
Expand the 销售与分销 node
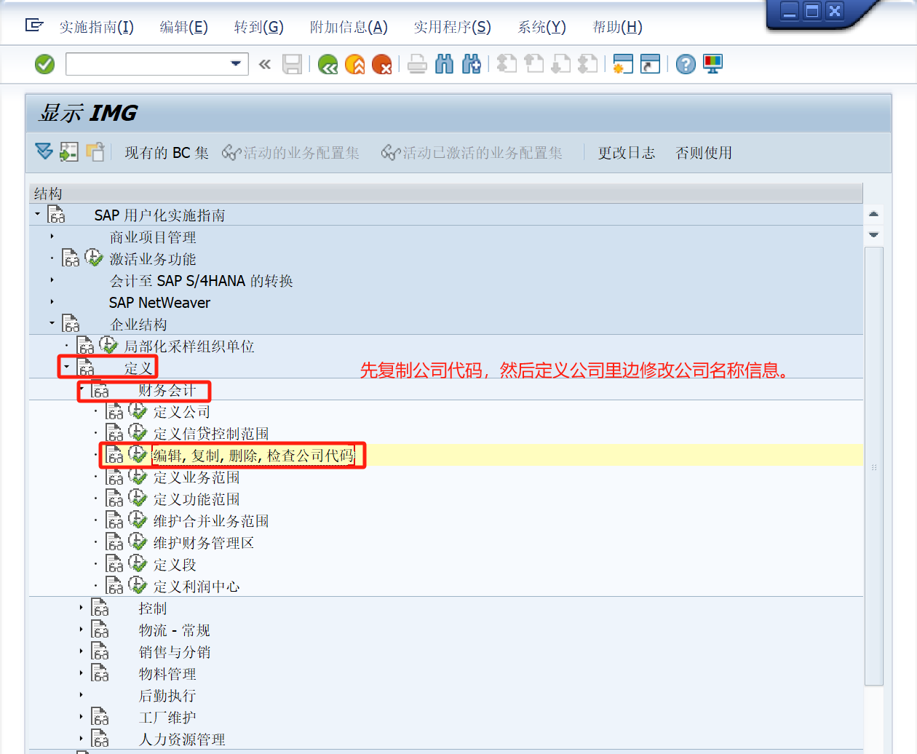81,651
